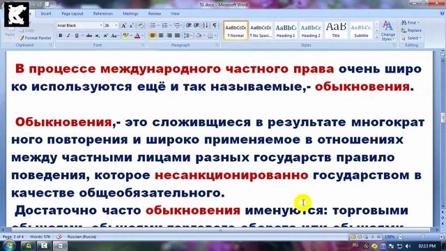Switch to Print Layout view icon
This screenshot has height=251, width=446.
tap(353, 237)
